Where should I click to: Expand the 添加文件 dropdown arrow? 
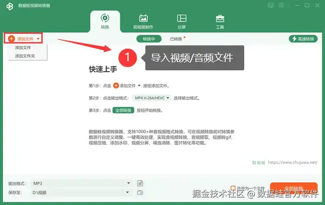click(x=38, y=39)
